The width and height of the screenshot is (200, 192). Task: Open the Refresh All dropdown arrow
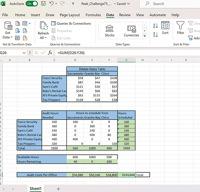tap(46, 38)
